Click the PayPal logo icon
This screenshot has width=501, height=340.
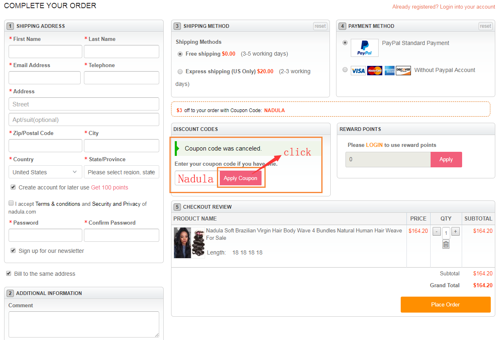[365, 48]
